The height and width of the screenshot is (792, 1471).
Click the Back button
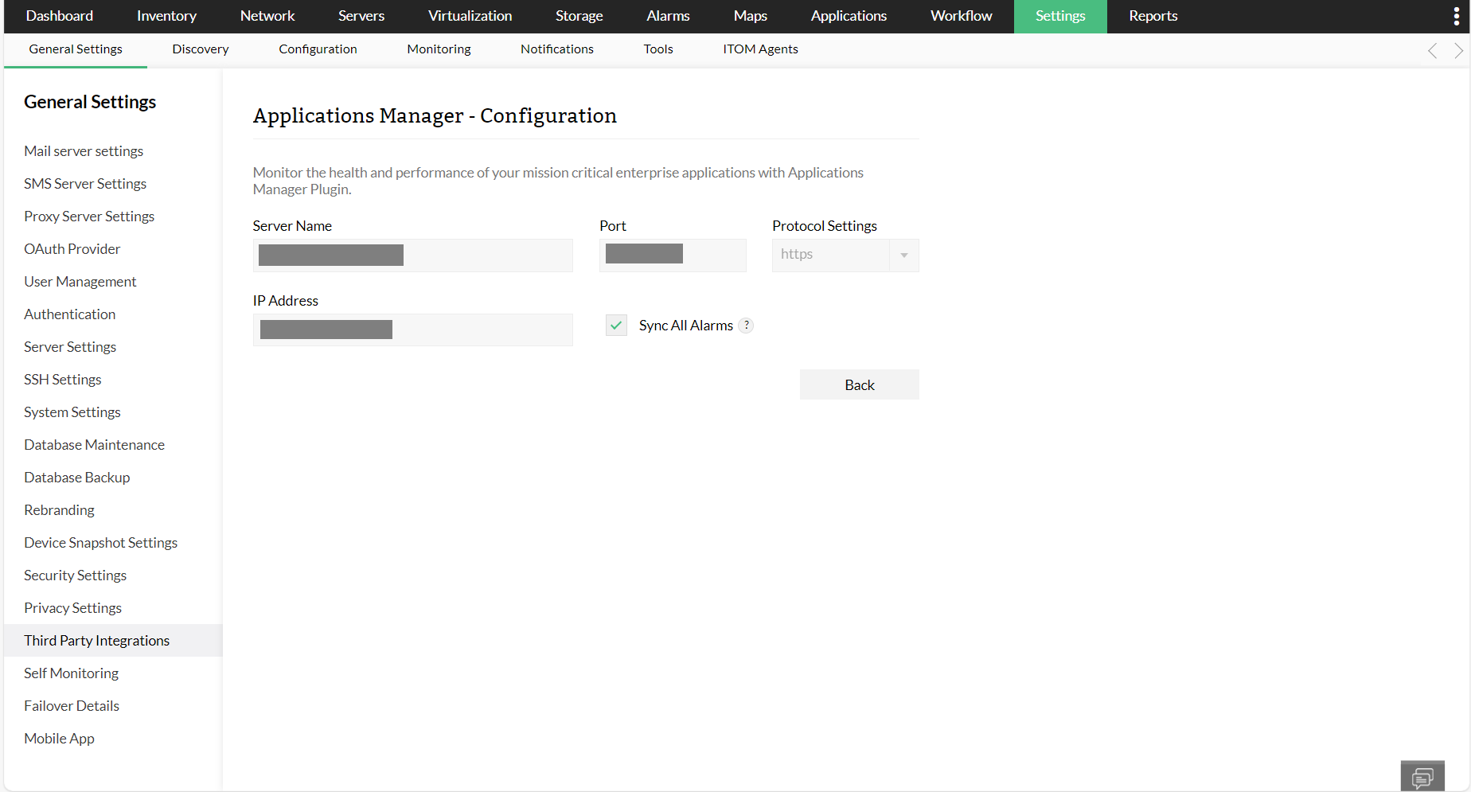[859, 384]
